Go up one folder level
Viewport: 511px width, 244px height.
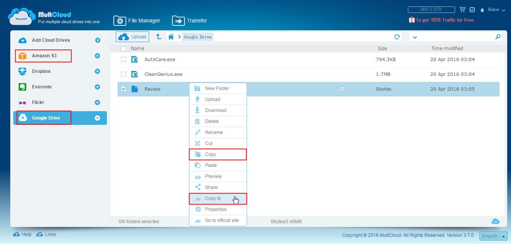[x=159, y=37]
